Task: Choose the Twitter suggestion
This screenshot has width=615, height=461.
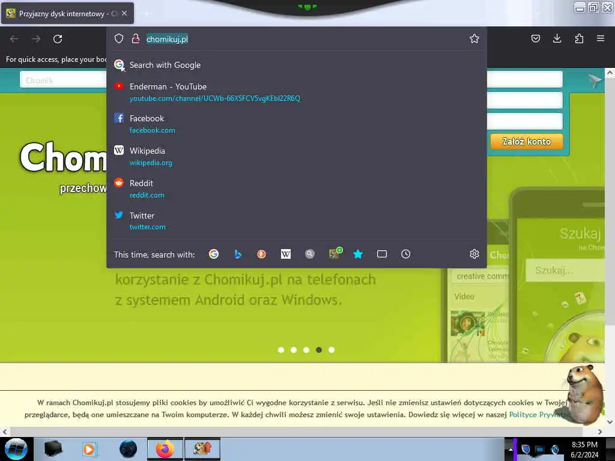Action: tap(297, 221)
